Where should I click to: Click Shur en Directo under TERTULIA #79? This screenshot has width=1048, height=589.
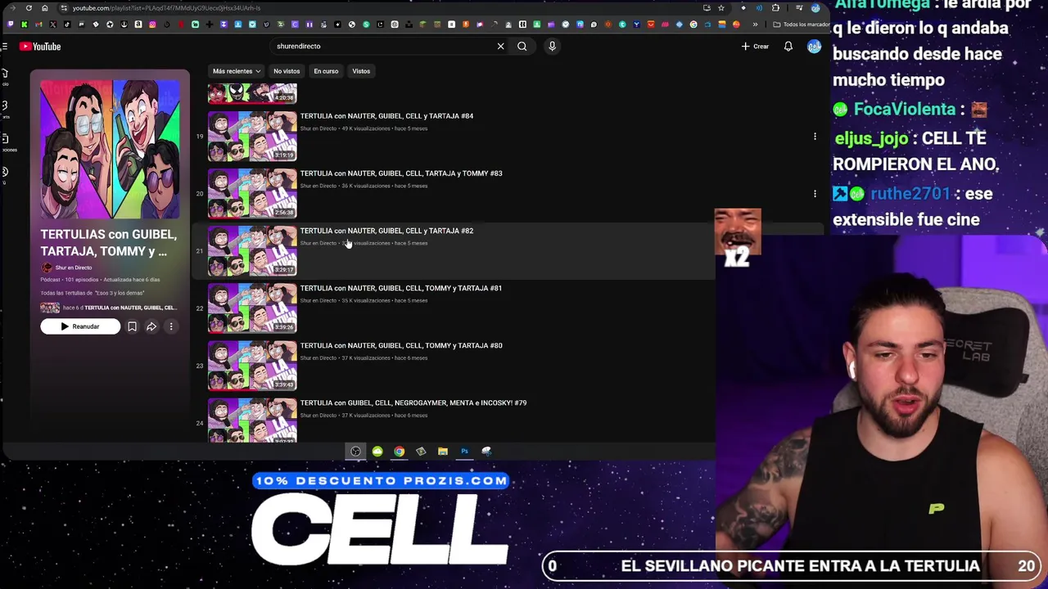318,416
